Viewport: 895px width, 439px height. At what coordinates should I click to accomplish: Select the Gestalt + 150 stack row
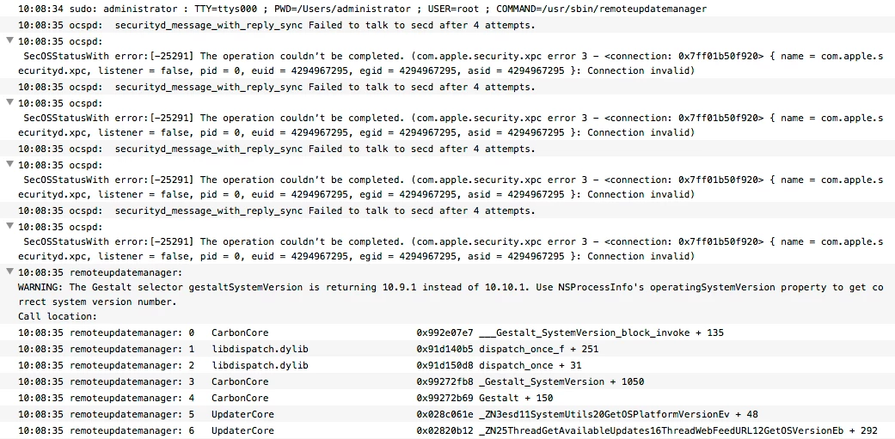447,398
